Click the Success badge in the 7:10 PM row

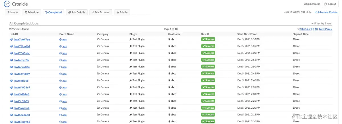pyautogui.click(x=208, y=121)
